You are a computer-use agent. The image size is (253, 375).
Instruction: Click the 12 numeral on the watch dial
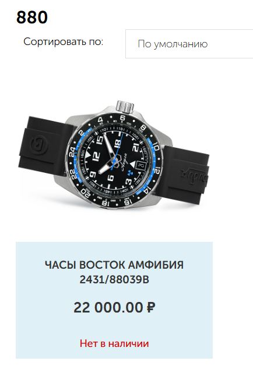point(96,156)
